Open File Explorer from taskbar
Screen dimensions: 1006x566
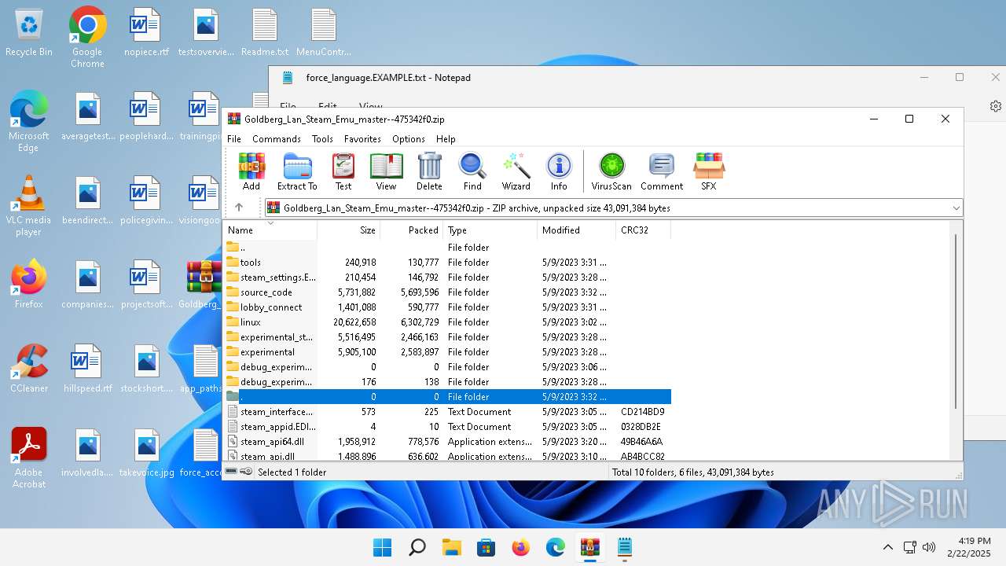(452, 547)
